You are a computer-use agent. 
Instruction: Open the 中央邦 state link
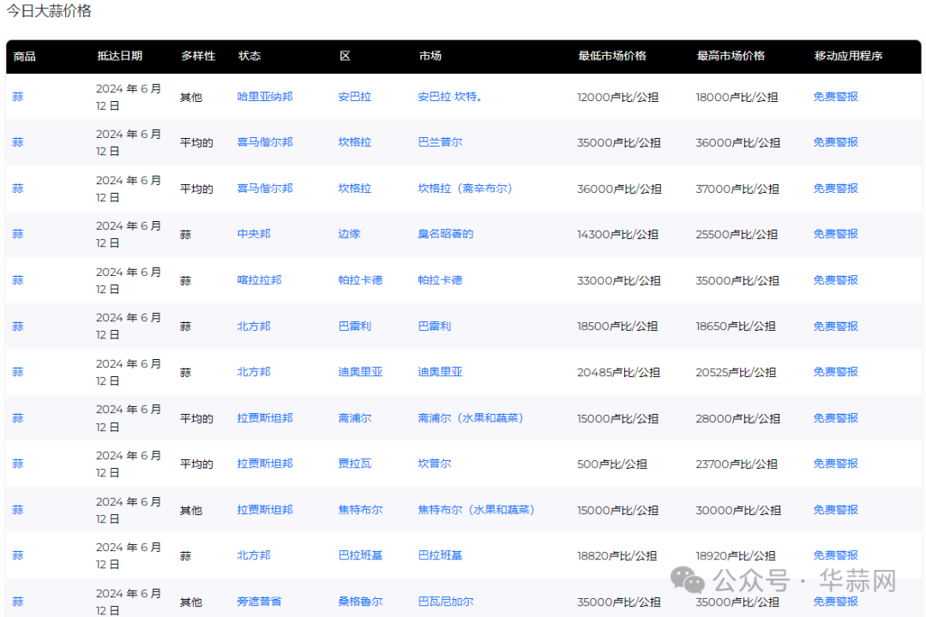pos(253,233)
